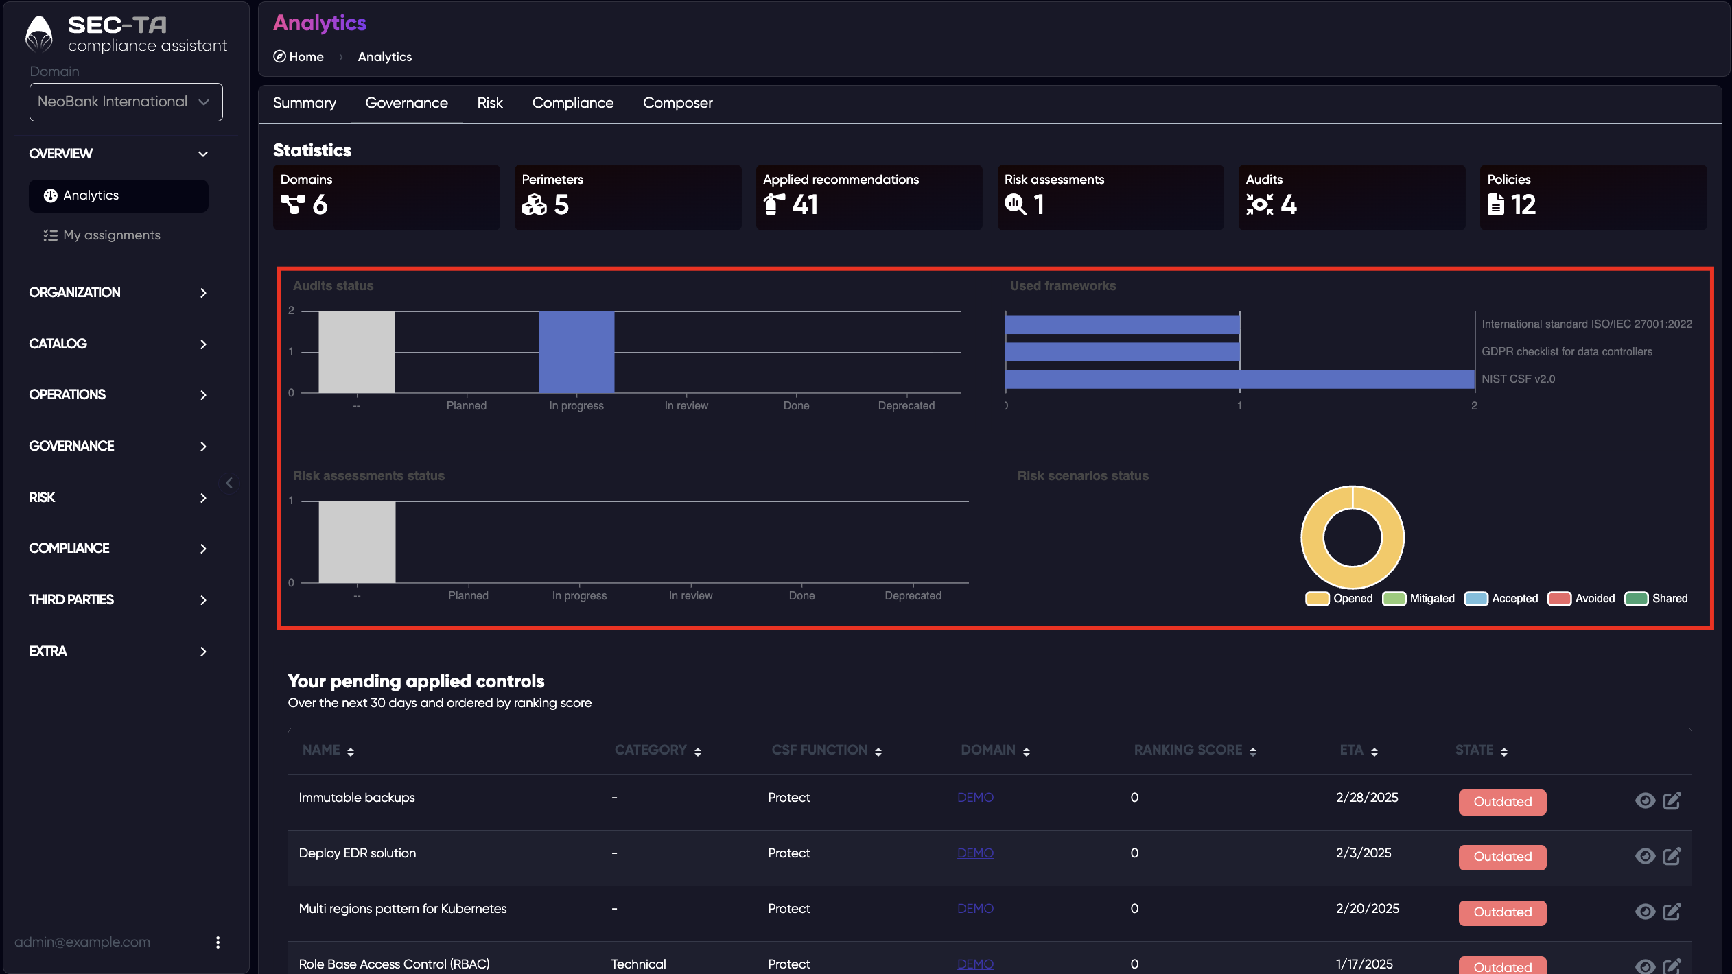
Task: Click the Home compass icon in breadcrumb
Action: [279, 56]
